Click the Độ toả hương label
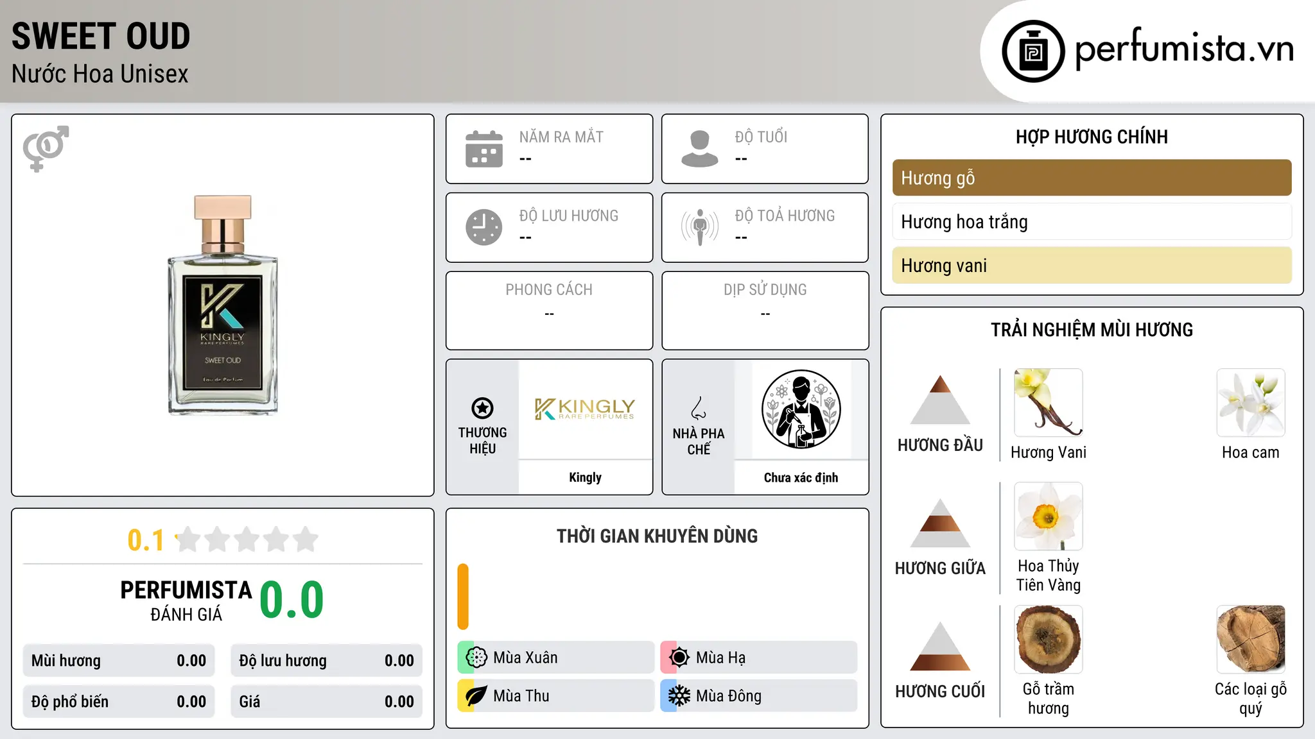 (785, 216)
